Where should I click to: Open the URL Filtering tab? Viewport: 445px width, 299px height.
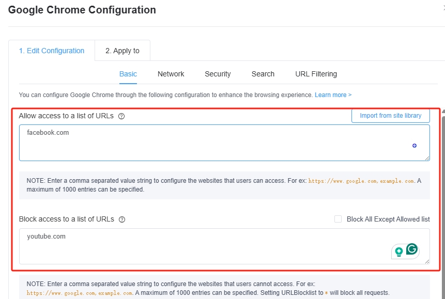[316, 74]
